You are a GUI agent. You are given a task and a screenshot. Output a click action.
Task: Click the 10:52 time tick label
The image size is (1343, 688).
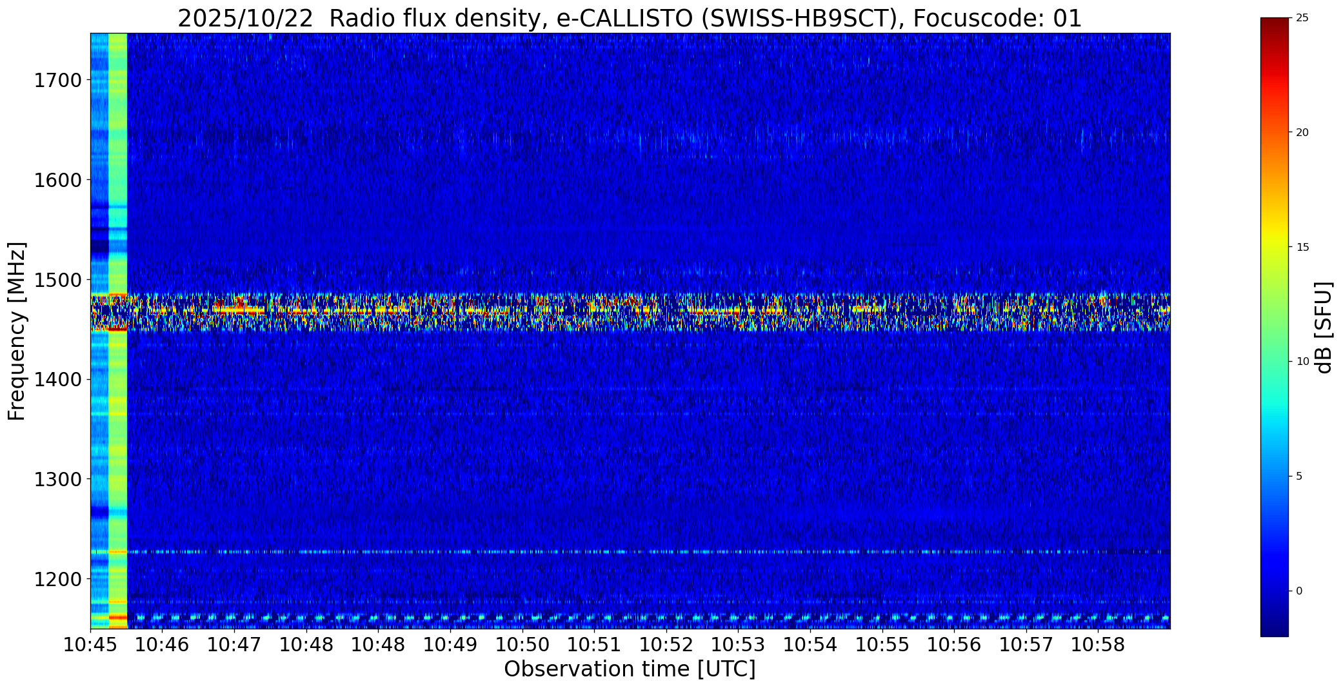[x=667, y=645]
